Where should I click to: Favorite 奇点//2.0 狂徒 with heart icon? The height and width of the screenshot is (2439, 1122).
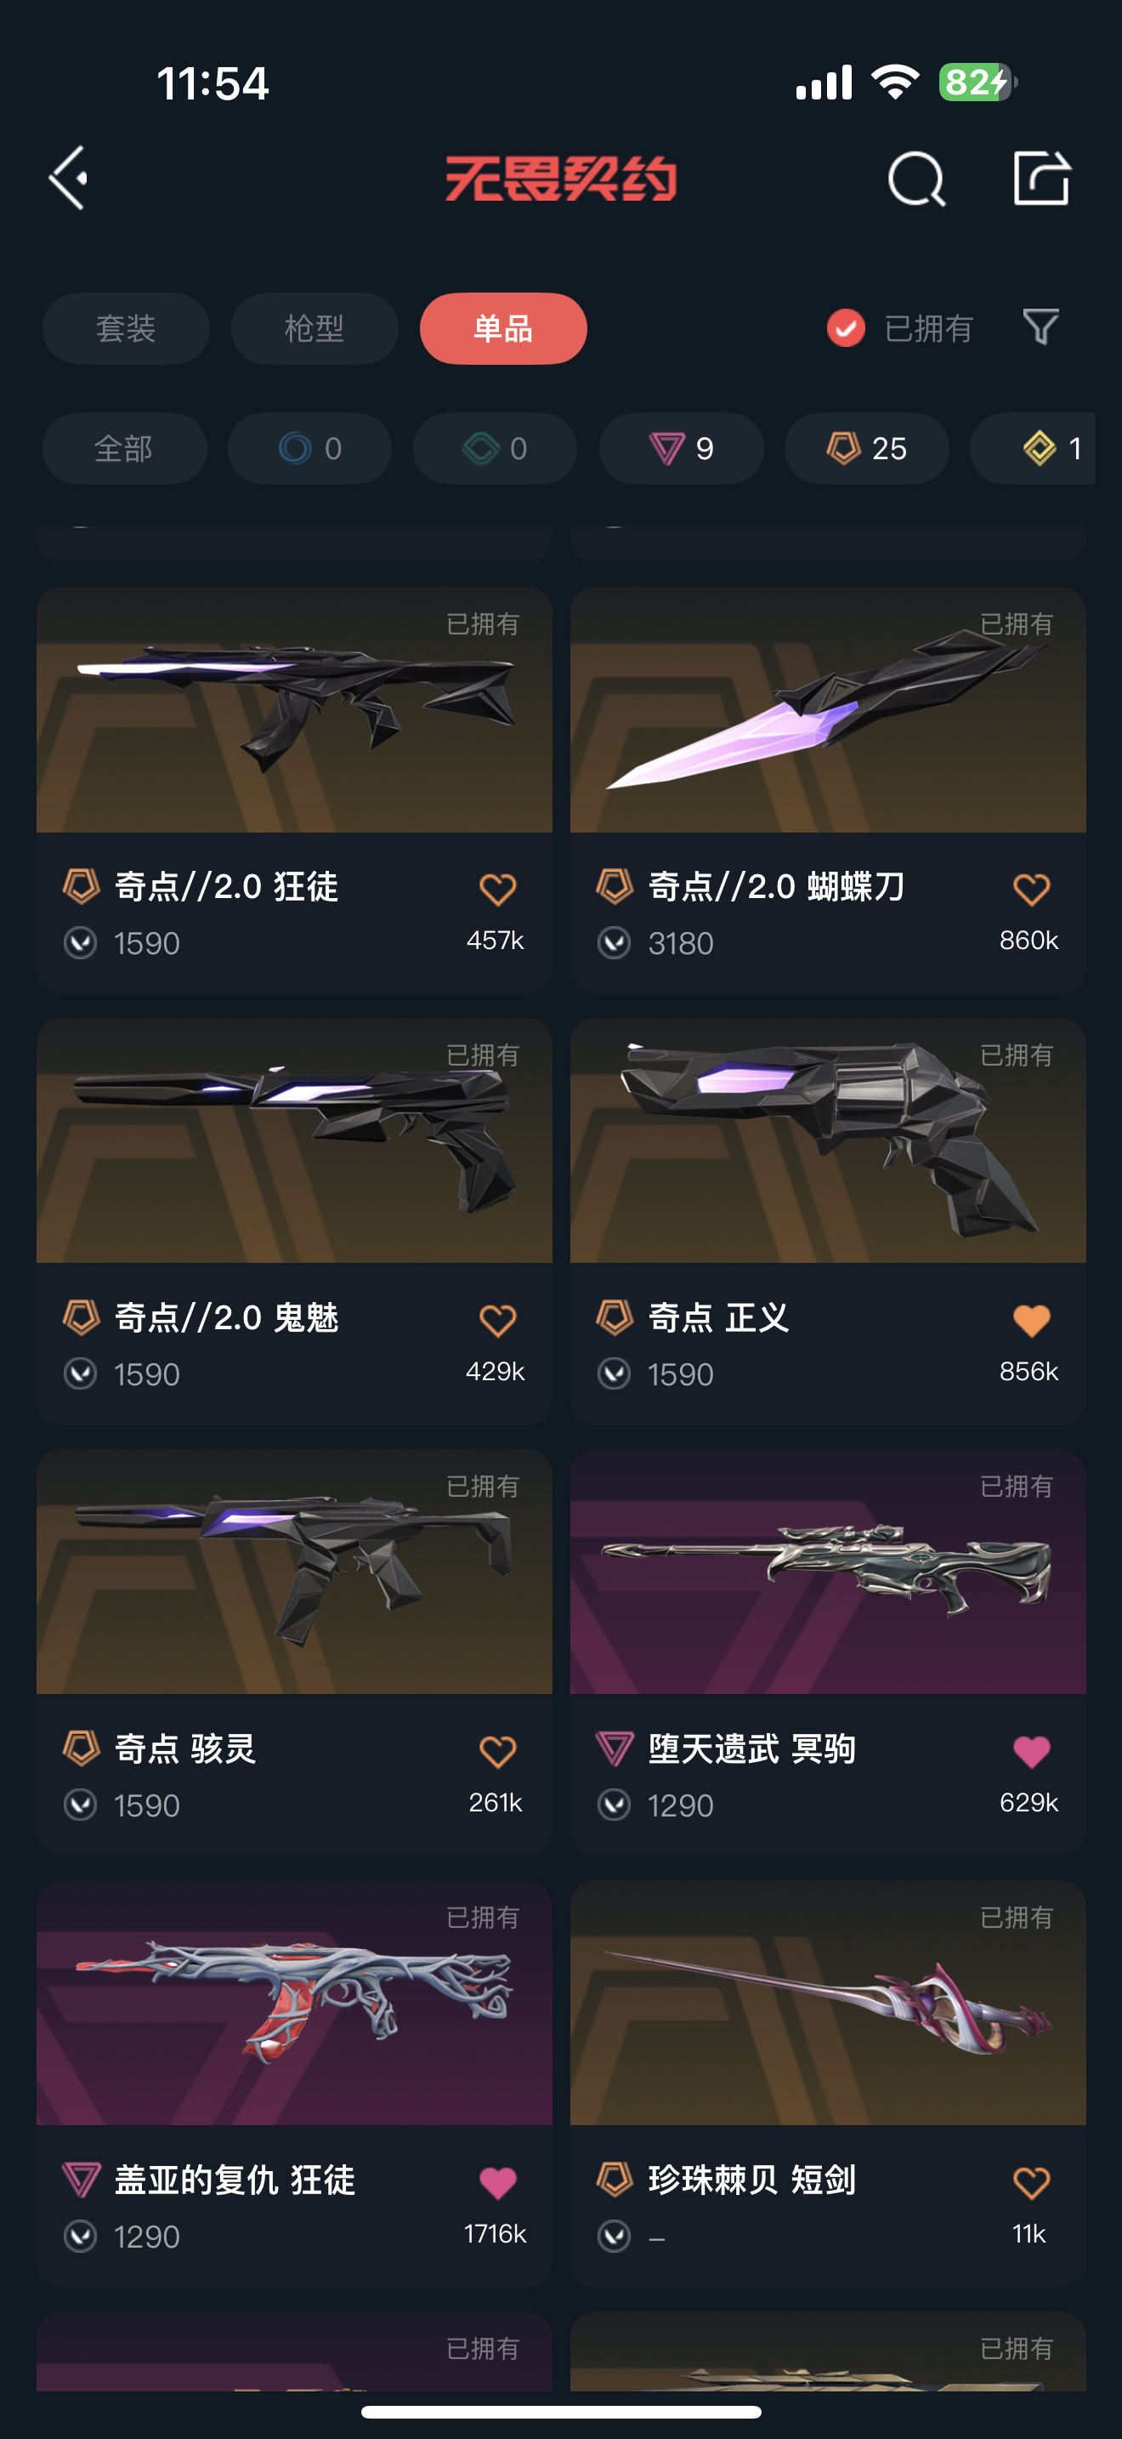coord(497,889)
